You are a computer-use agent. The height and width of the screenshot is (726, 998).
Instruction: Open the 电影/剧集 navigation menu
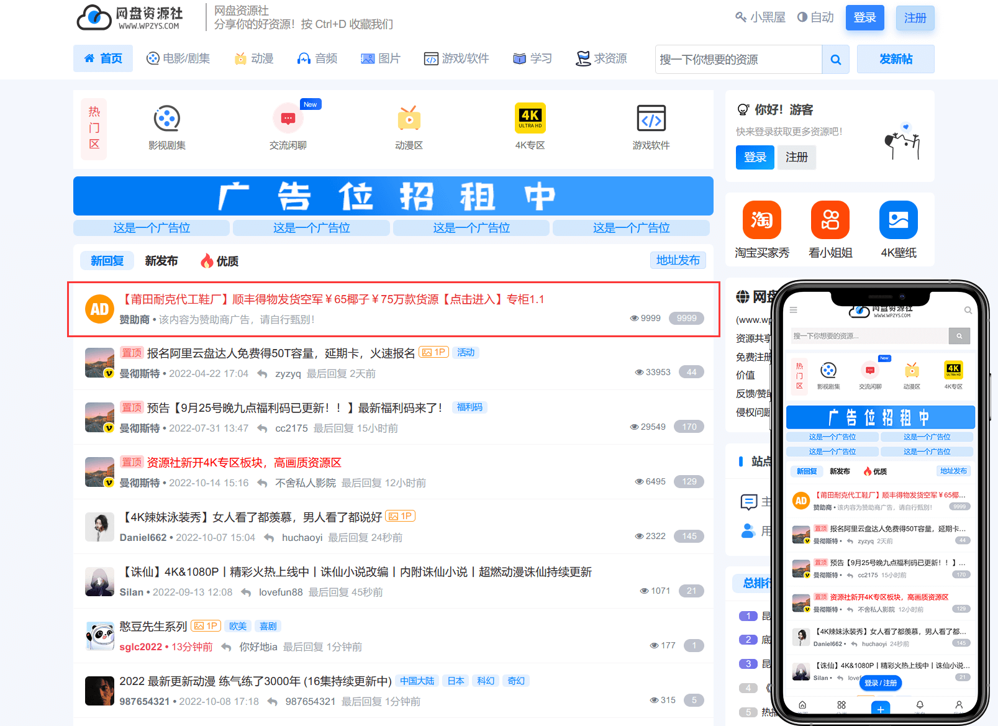[x=178, y=58]
